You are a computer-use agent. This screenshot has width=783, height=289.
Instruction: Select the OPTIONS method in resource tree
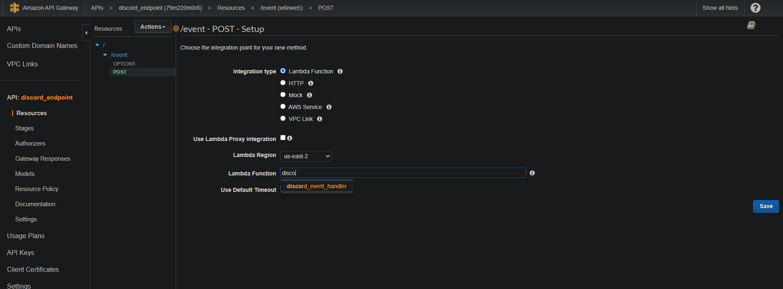[124, 64]
